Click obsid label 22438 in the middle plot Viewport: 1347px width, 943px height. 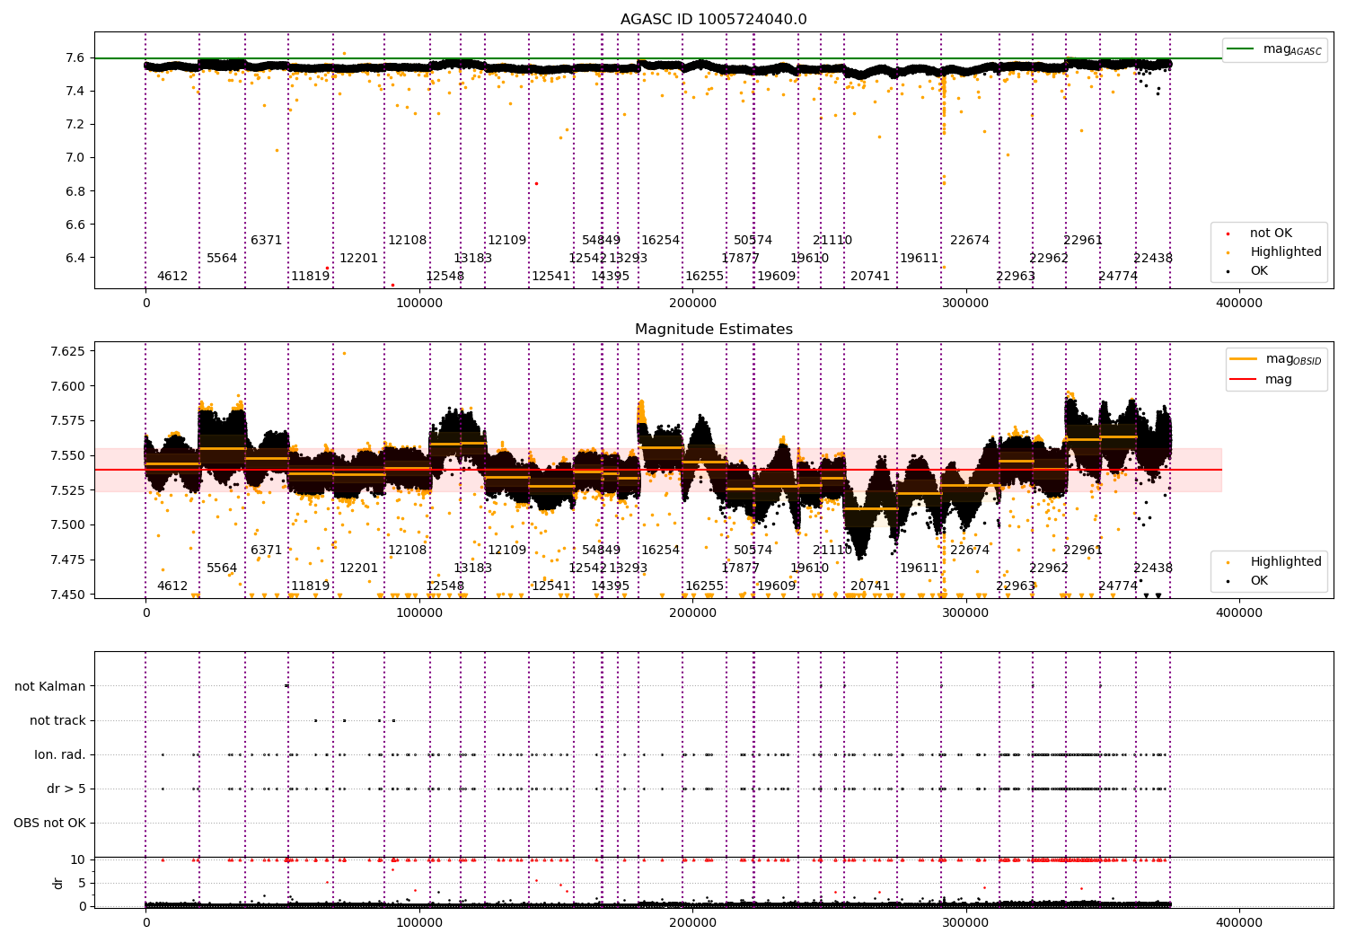(1152, 568)
